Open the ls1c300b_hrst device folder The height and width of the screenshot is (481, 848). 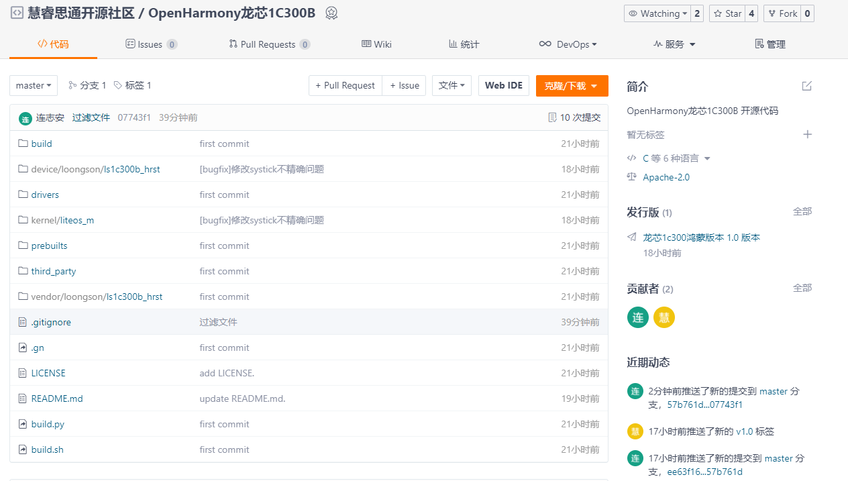[x=131, y=169]
